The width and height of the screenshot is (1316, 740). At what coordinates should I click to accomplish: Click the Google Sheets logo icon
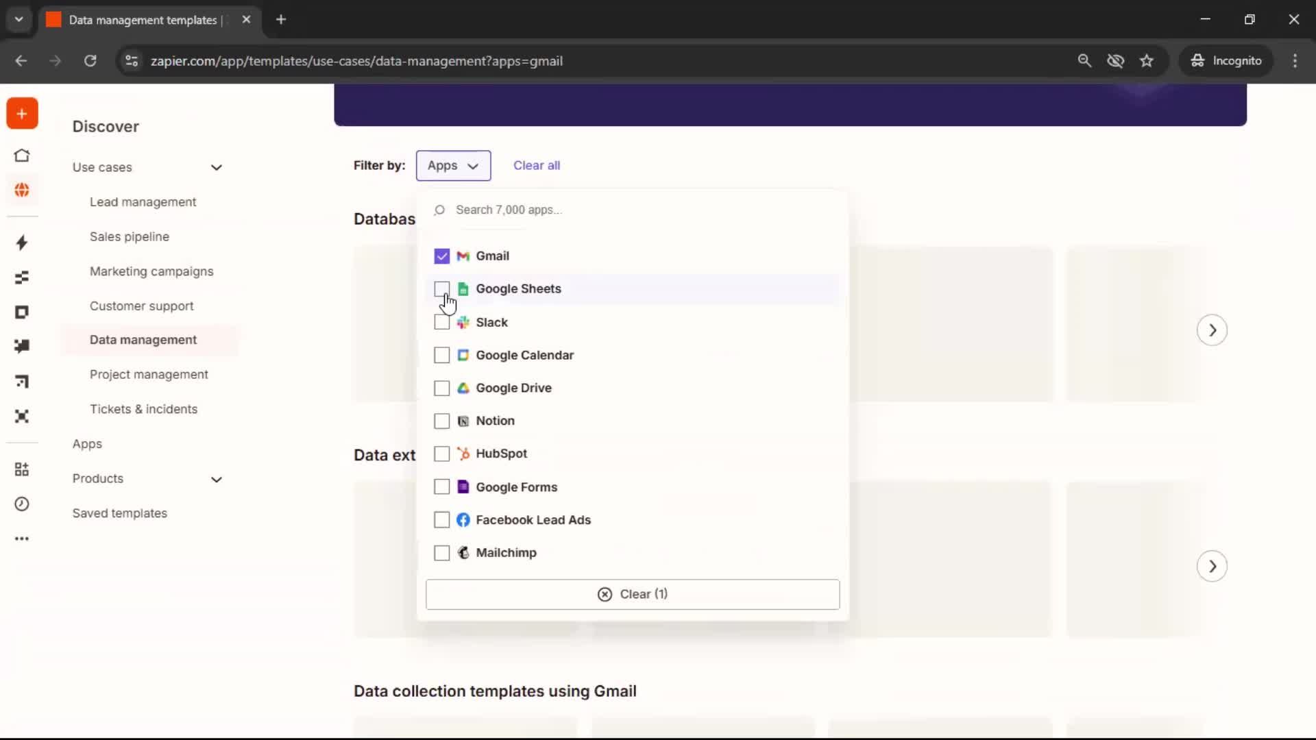coord(463,289)
